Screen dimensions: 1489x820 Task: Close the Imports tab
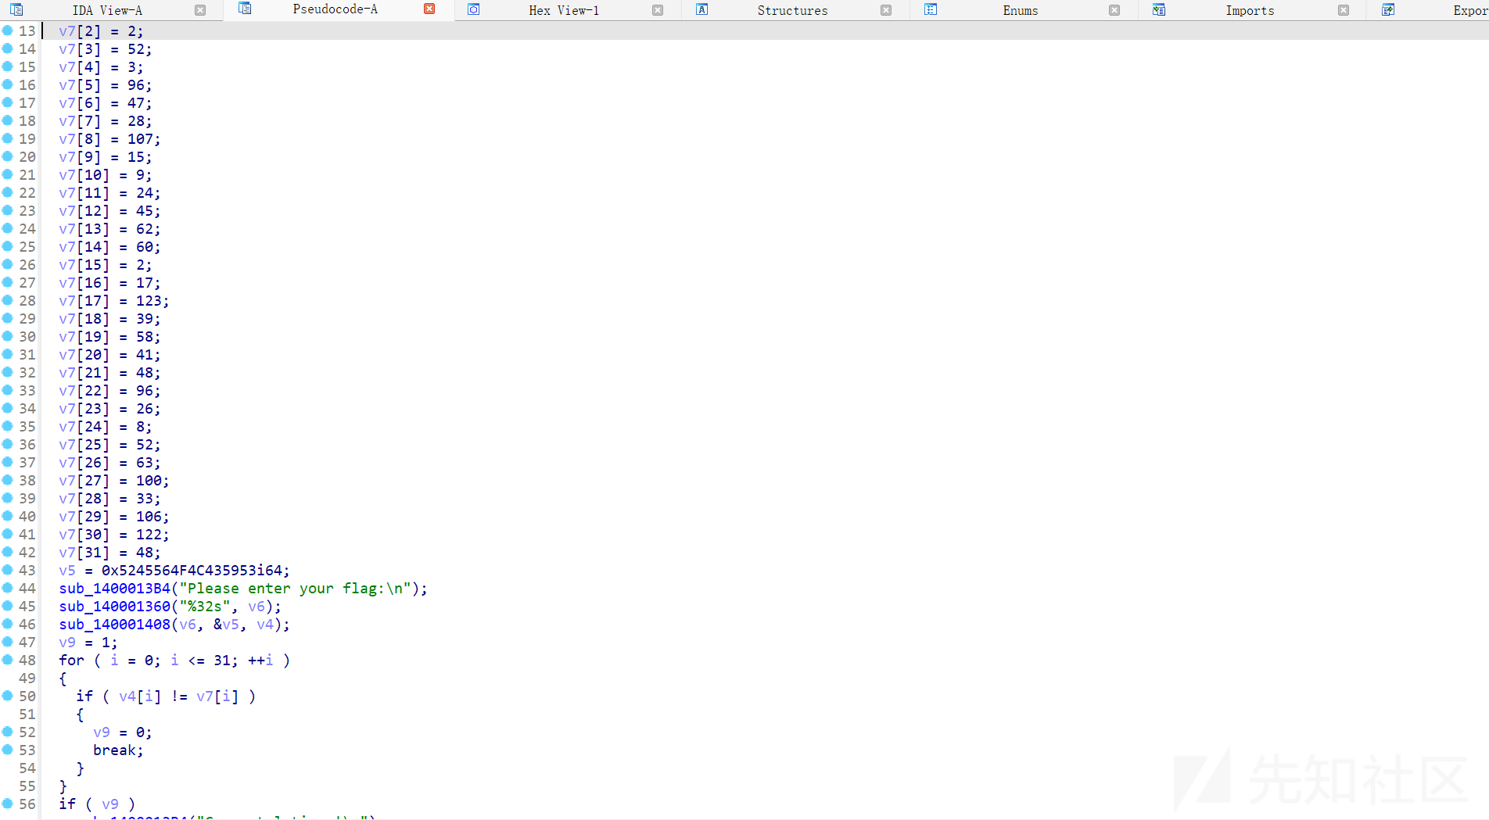click(x=1344, y=10)
